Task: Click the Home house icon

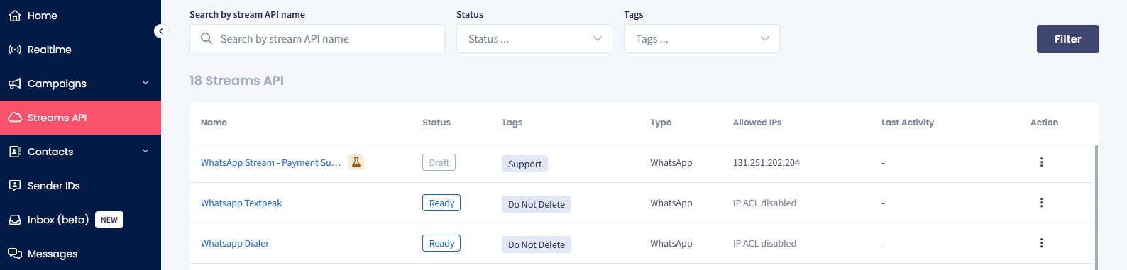Action: point(14,16)
